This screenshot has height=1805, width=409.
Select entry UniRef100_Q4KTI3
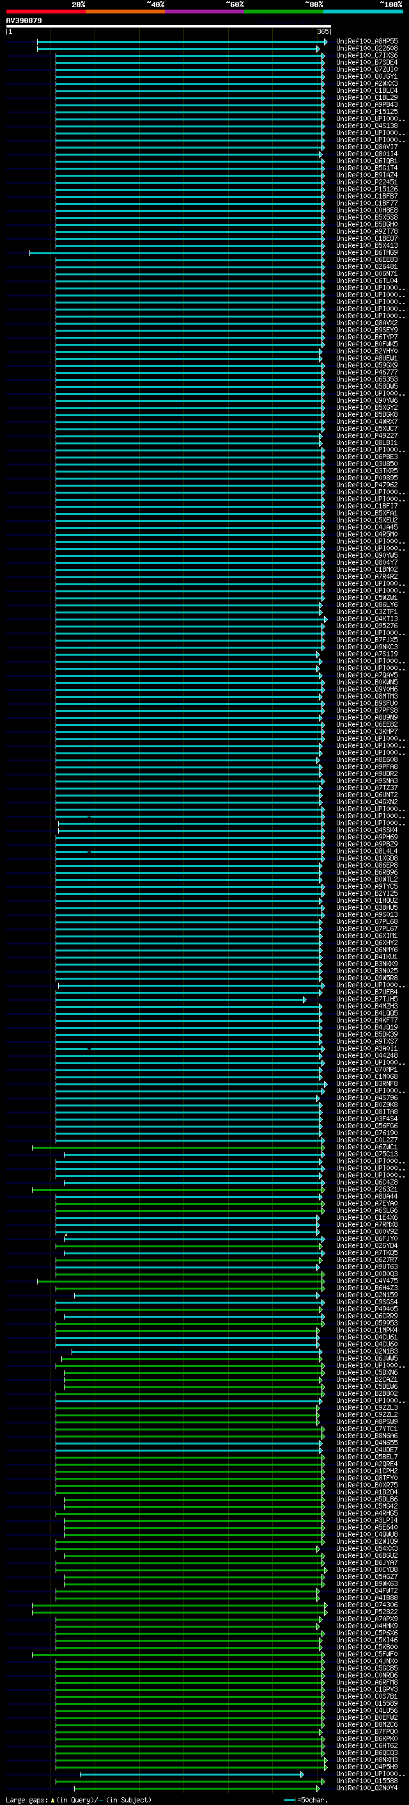[x=367, y=619]
